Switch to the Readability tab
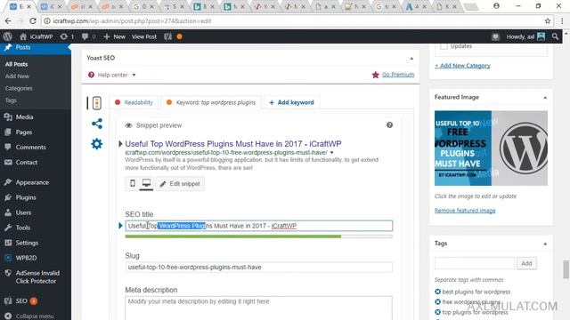570x320 pixels. coord(134,102)
